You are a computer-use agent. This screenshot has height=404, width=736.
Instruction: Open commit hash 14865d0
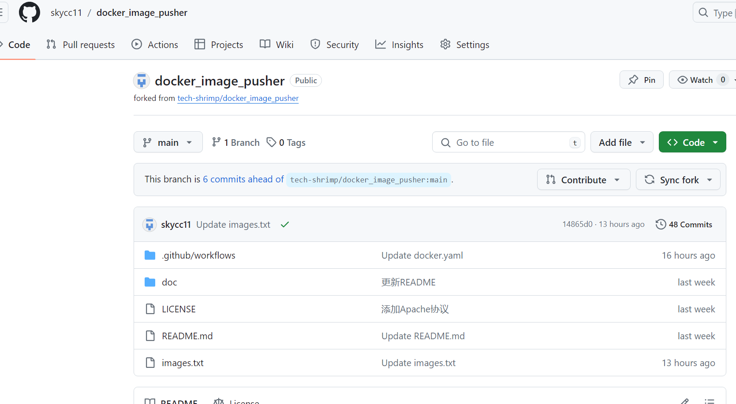577,224
